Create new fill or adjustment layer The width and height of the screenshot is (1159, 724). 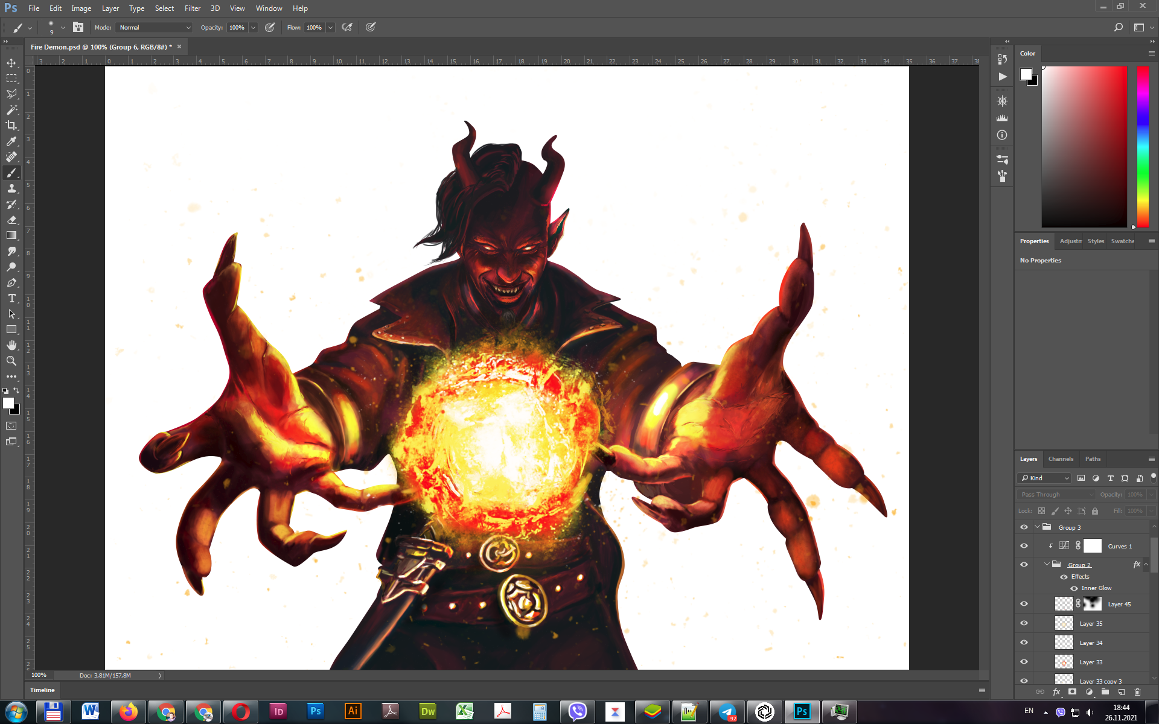1089,692
